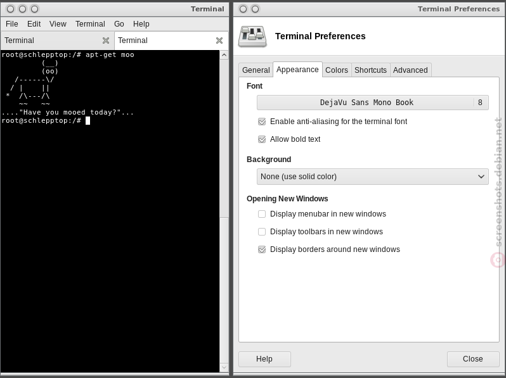
Task: Click the Help button in preferences
Action: 264,359
